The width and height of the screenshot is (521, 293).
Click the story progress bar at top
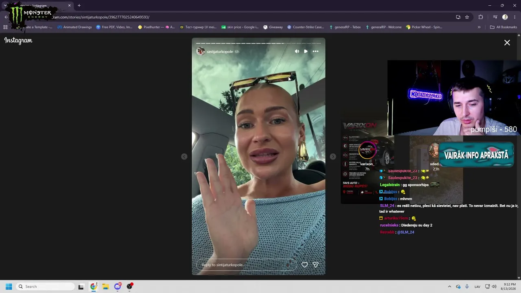(x=258, y=43)
